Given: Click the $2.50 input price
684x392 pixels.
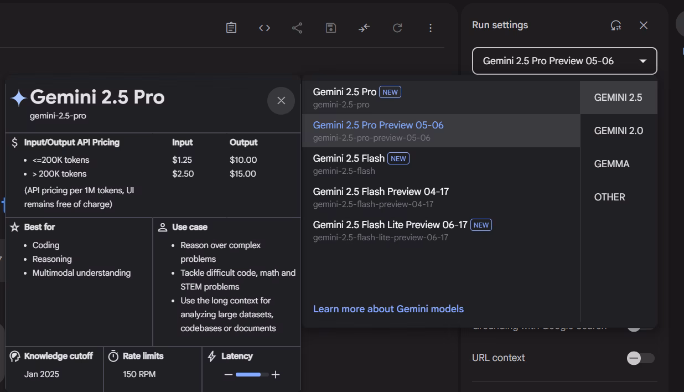Looking at the screenshot, I should point(183,174).
